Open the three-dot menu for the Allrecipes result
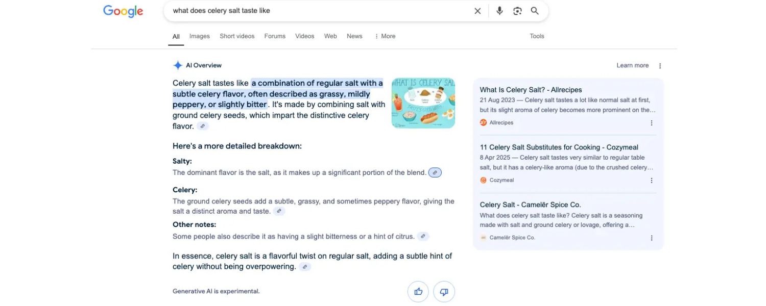Image resolution: width=766 pixels, height=306 pixels. click(651, 122)
